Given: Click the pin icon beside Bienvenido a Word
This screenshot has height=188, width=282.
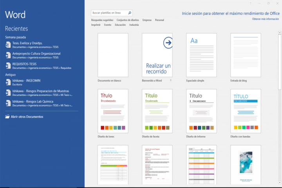Looking at the screenshot, I should (171, 80).
